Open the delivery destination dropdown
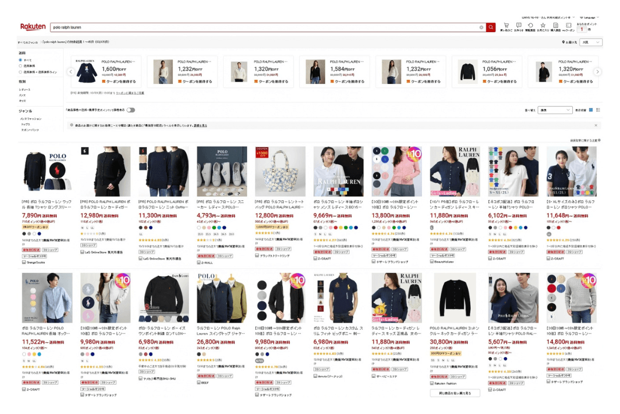 tap(591, 42)
